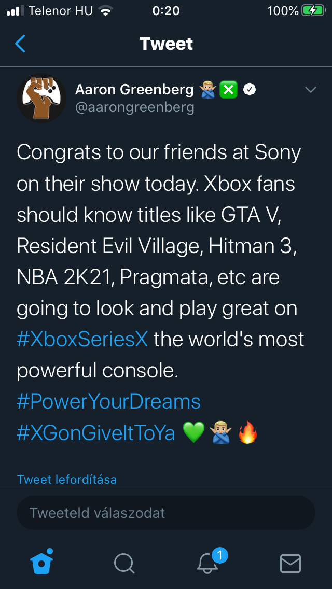Expand the tweet options chevron

(310, 90)
